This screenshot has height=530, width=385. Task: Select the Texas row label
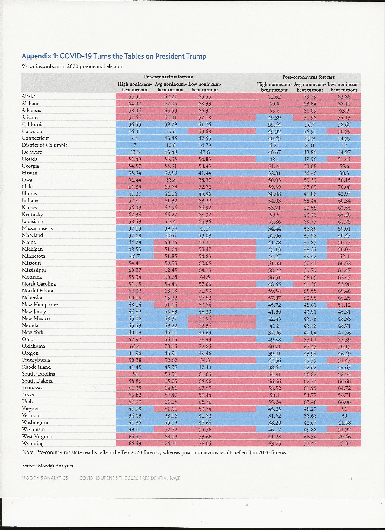[28, 395]
